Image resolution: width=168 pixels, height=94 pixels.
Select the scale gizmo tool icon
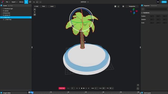coord(35,15)
